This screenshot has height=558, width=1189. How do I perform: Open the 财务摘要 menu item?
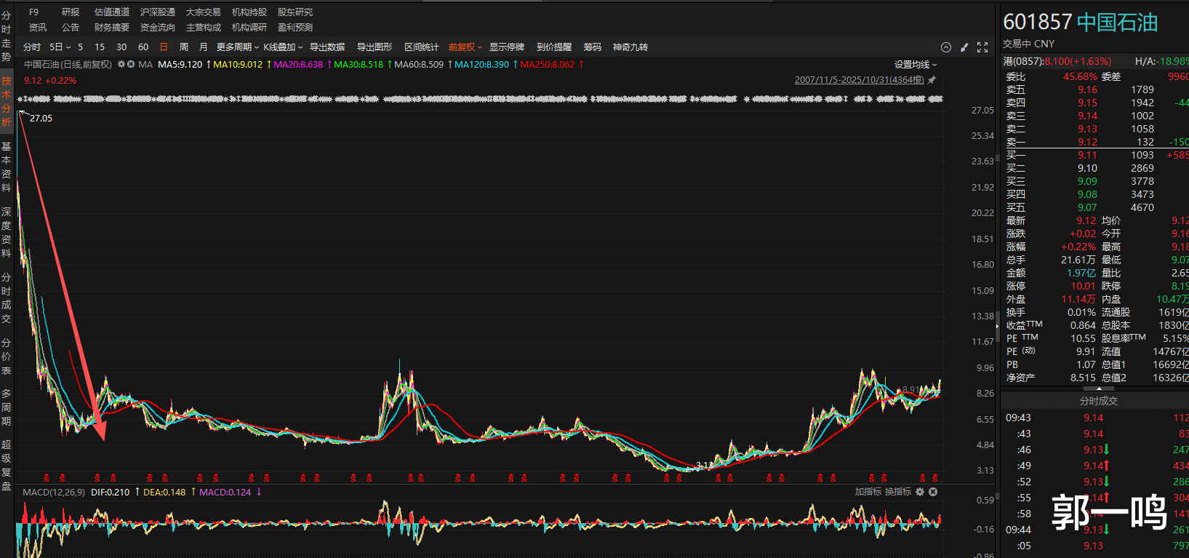(112, 28)
